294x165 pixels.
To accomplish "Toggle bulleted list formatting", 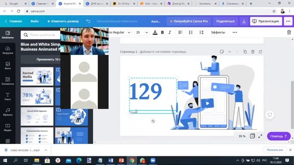I will coord(191,33).
